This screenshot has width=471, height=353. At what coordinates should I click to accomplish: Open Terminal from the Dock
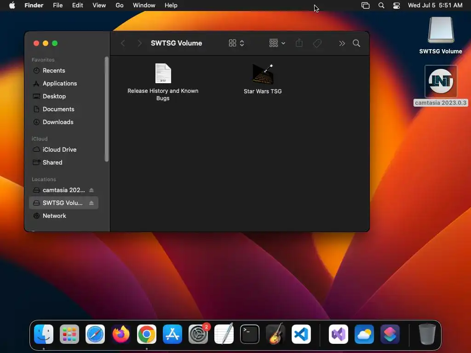pos(250,334)
